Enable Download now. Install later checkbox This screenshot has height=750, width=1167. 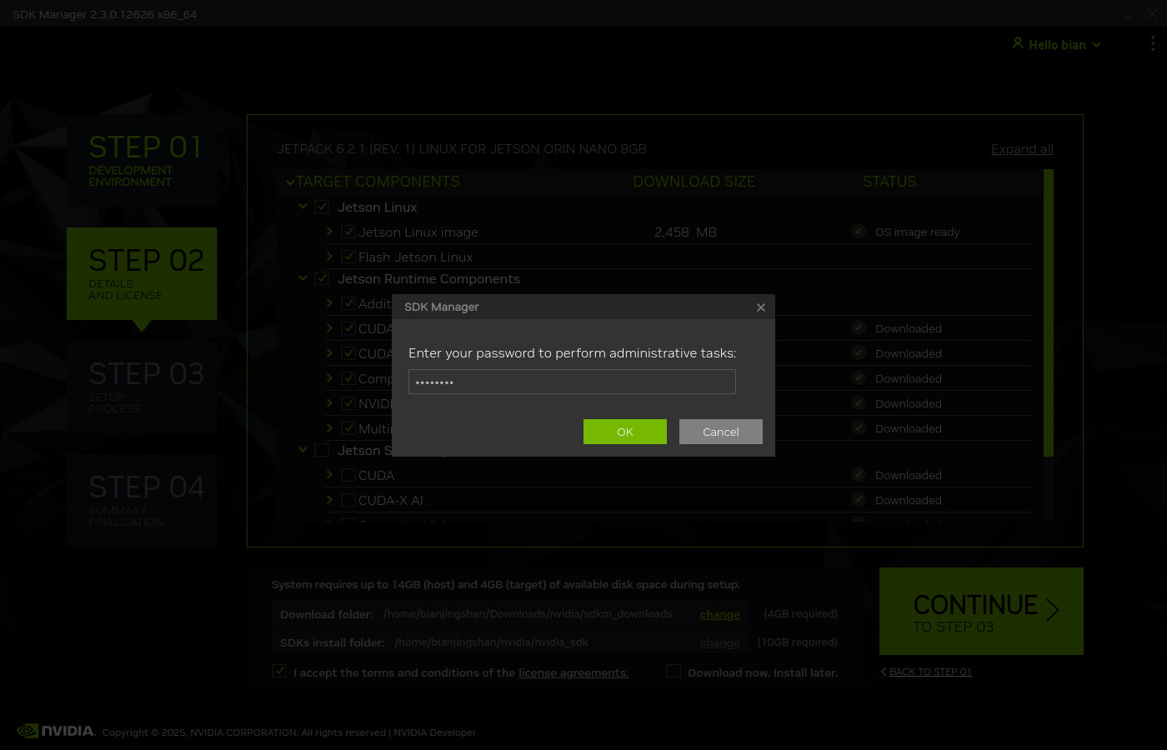674,672
